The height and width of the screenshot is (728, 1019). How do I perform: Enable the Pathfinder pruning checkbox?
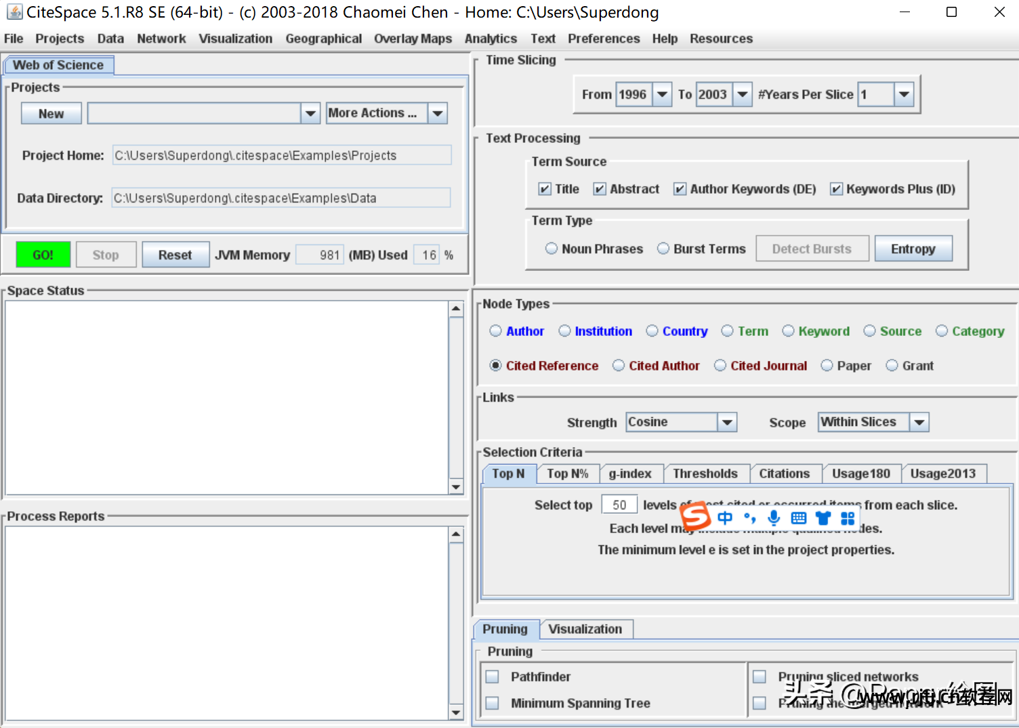click(x=493, y=677)
